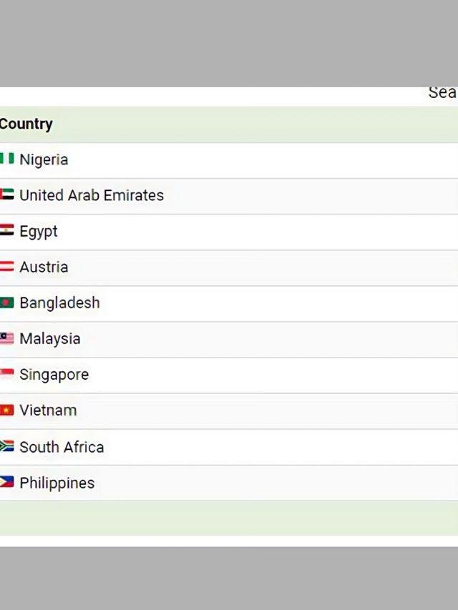Viewport: 458px width, 610px height.
Task: Select the Nigeria country name text
Action: [x=44, y=159]
